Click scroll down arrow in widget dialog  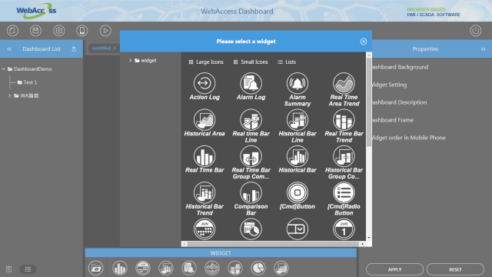click(x=369, y=238)
